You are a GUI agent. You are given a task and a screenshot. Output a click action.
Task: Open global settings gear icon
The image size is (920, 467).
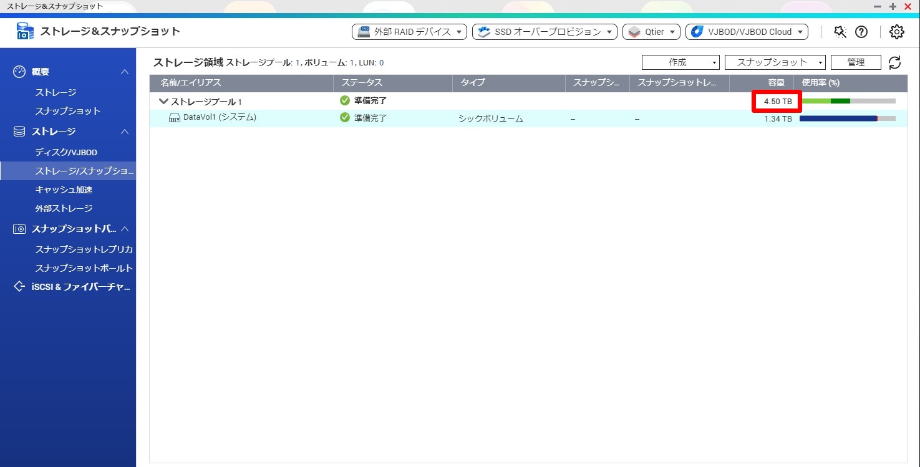897,32
